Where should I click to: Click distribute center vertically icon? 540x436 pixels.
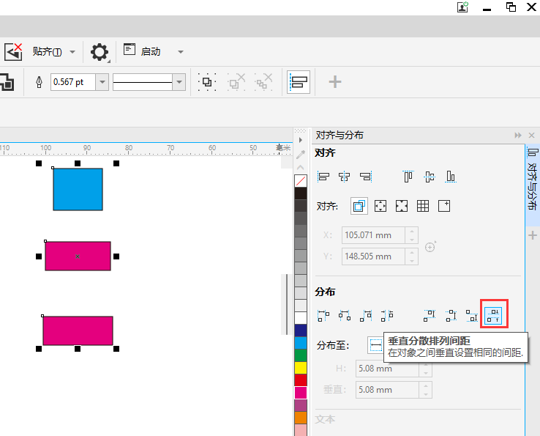pos(451,316)
